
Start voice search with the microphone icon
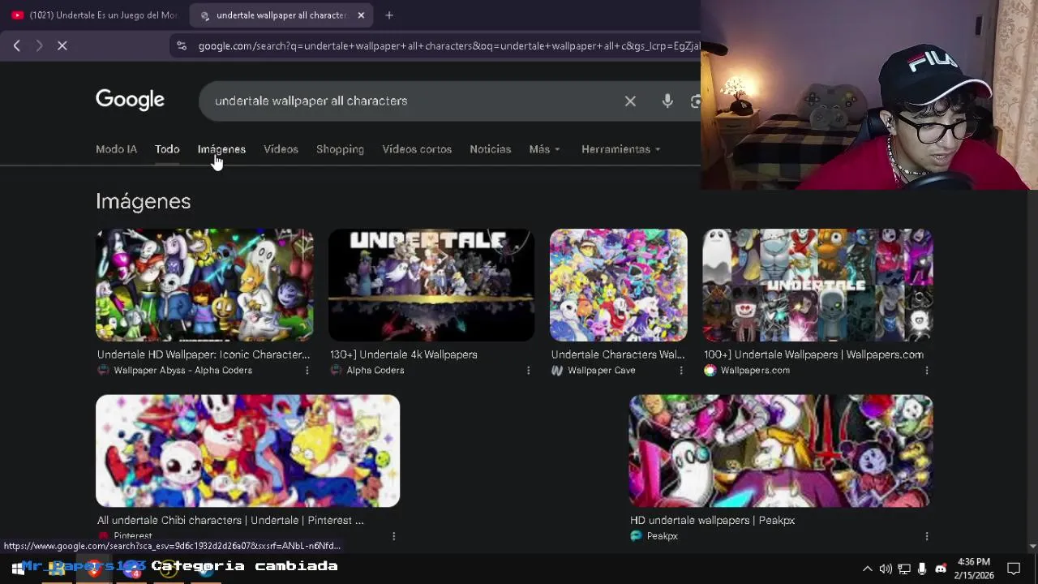coord(667,101)
